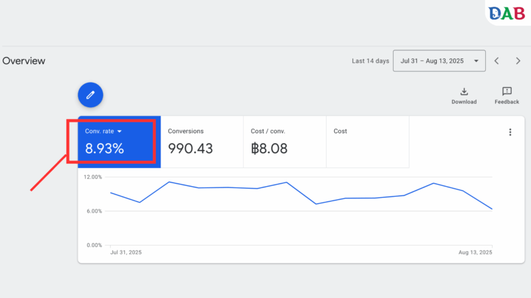Click the Jul 31, 2025 axis label

(x=126, y=252)
